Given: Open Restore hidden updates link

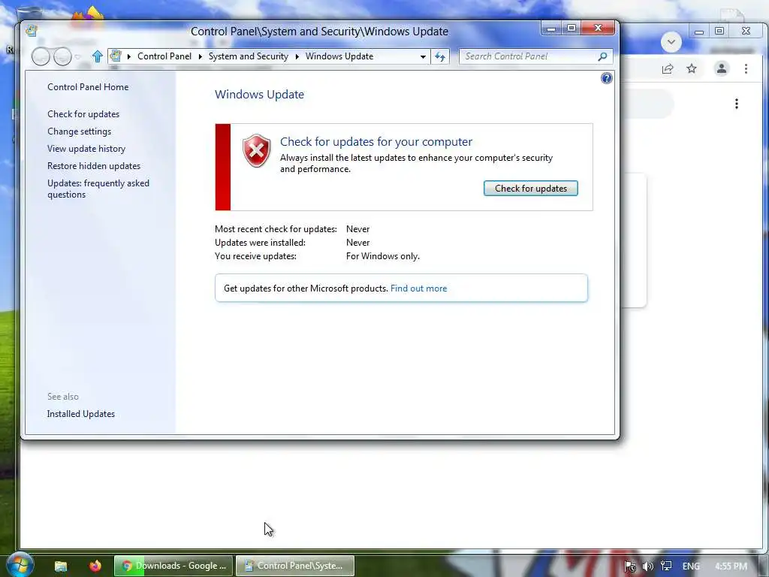Looking at the screenshot, I should coord(94,166).
